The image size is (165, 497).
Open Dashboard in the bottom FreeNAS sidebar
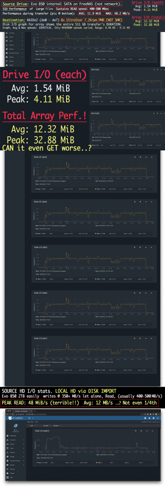(x=13, y=436)
